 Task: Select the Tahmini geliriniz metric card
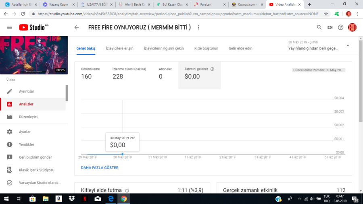199,75
